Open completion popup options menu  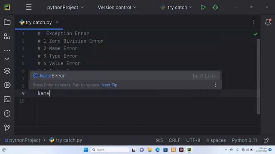215,85
